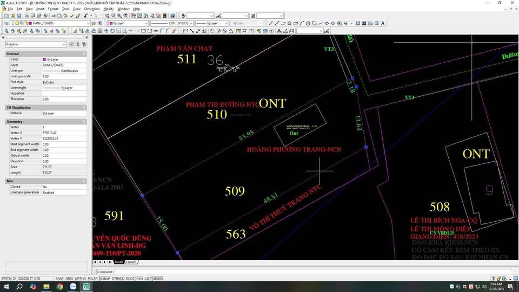The width and height of the screenshot is (519, 292).
Task: Collapse the Geometry section in Properties
Action: [x=84, y=122]
